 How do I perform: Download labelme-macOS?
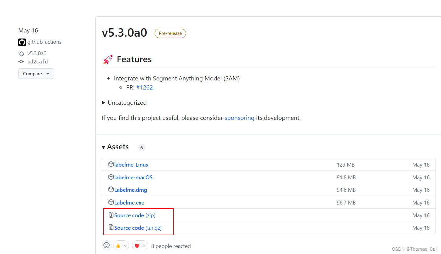[x=133, y=178]
